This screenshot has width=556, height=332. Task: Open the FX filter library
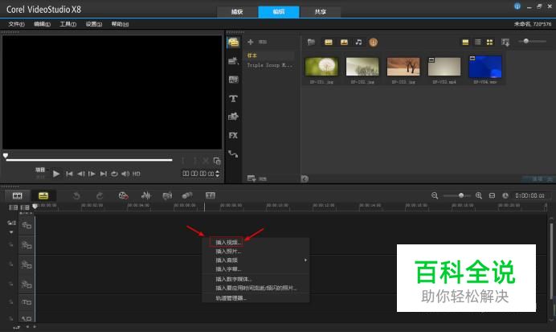(x=233, y=136)
